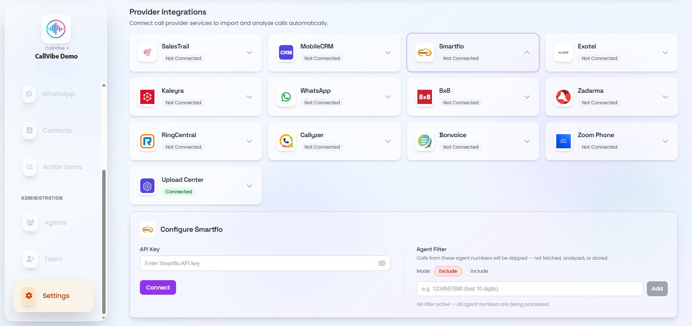Click the Configure Smartflo heading
The height and width of the screenshot is (326, 692).
191,230
